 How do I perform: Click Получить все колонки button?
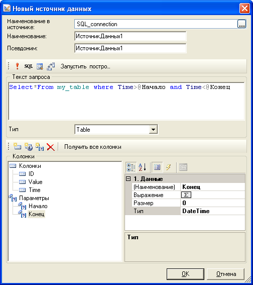93,147
